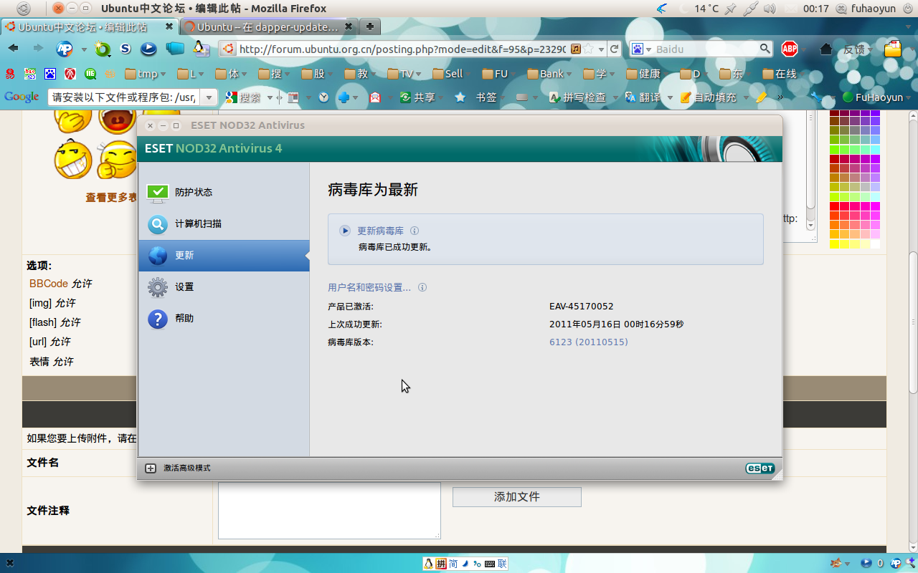Pick the bright red color swatch
Viewport: 918px width, 573px height.
click(x=834, y=206)
